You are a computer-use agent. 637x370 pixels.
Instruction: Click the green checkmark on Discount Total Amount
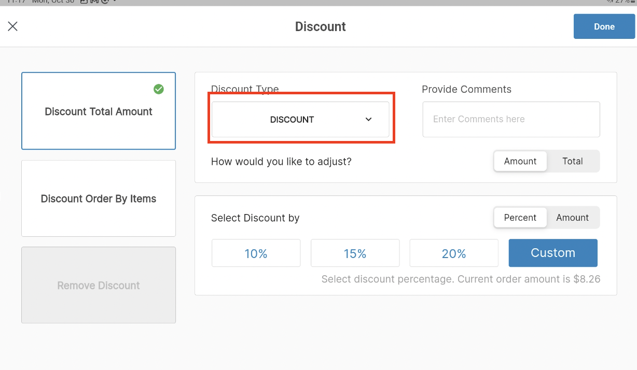click(159, 89)
